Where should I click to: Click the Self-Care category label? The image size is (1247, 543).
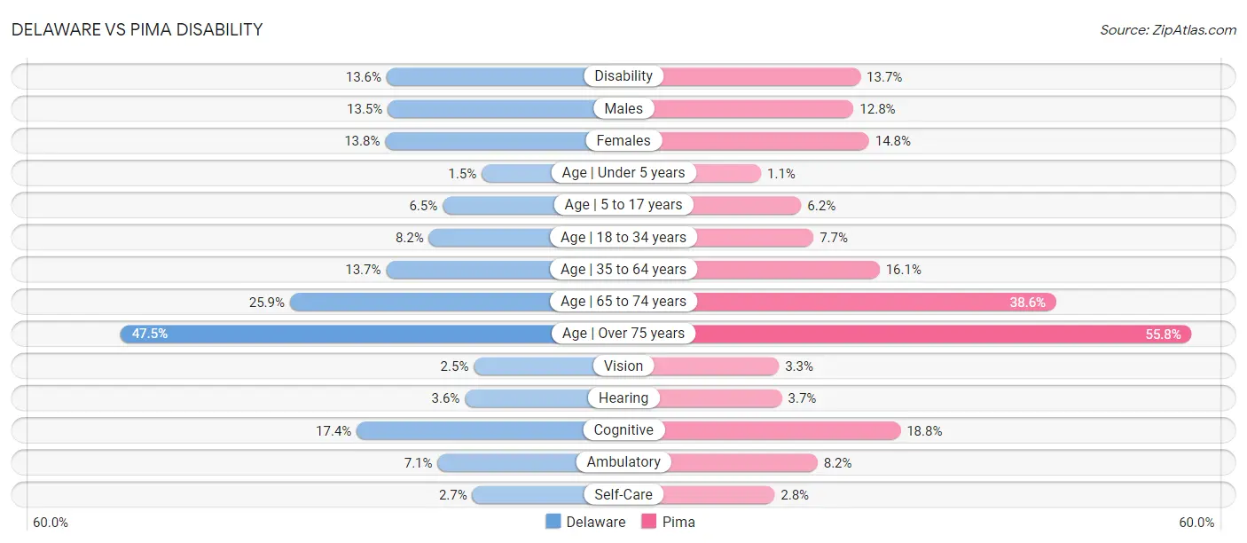click(623, 494)
